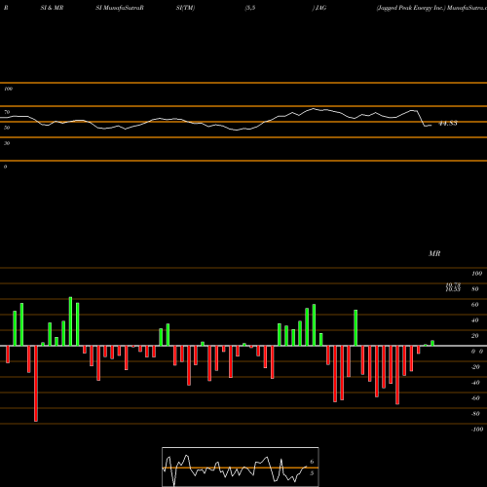Click the RSI current value 44.33
Screen dimensions: 487x487
coord(448,124)
